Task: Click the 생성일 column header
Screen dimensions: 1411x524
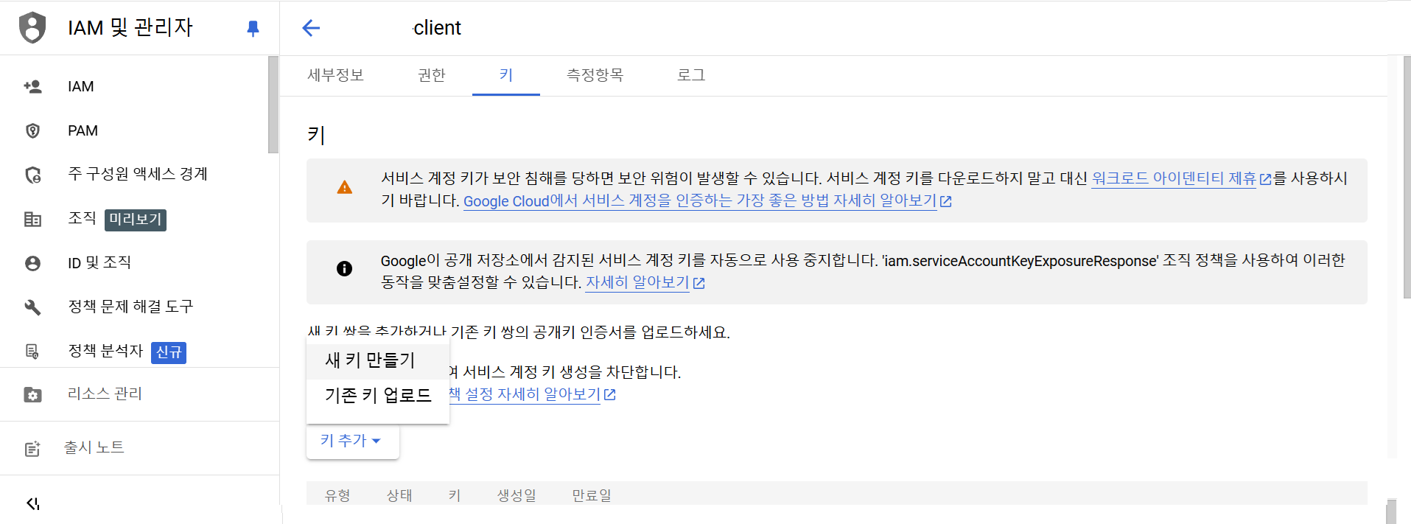Action: [x=517, y=495]
